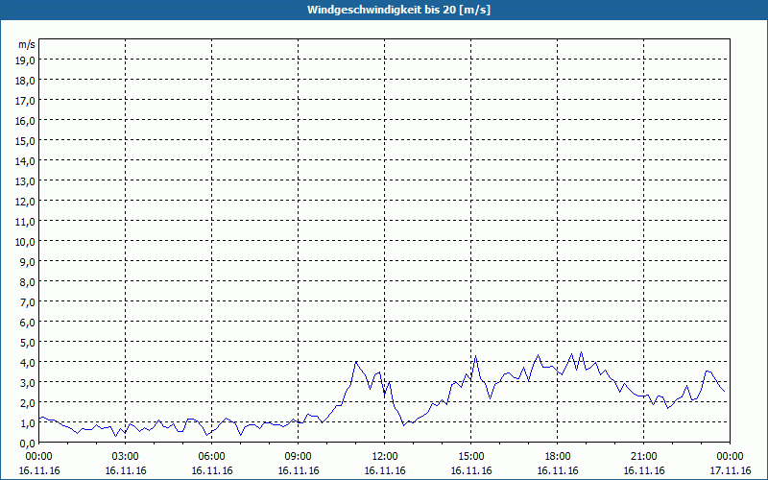Click the 03:00 time axis label
Image resolution: width=768 pixels, height=480 pixels.
(126, 457)
